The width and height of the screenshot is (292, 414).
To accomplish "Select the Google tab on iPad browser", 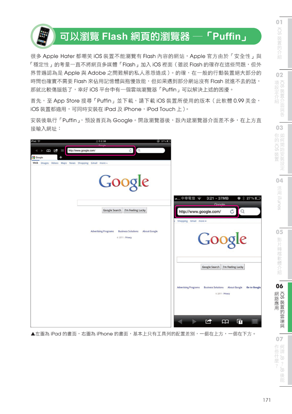I will click(44, 158).
